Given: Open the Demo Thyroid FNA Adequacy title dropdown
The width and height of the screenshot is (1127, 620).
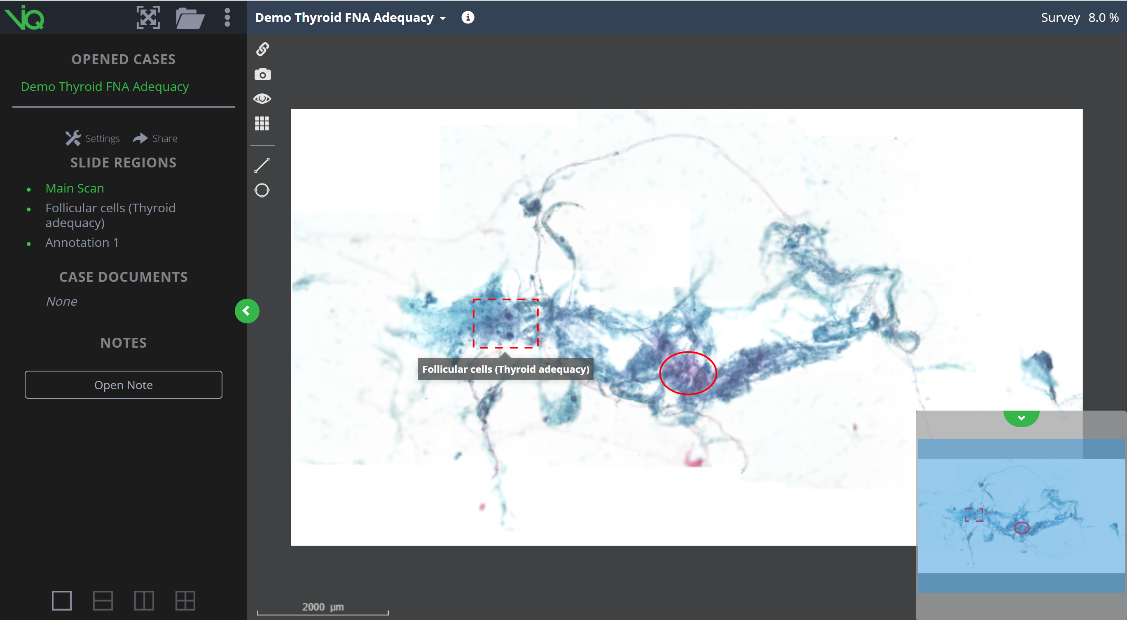Looking at the screenshot, I should (350, 17).
